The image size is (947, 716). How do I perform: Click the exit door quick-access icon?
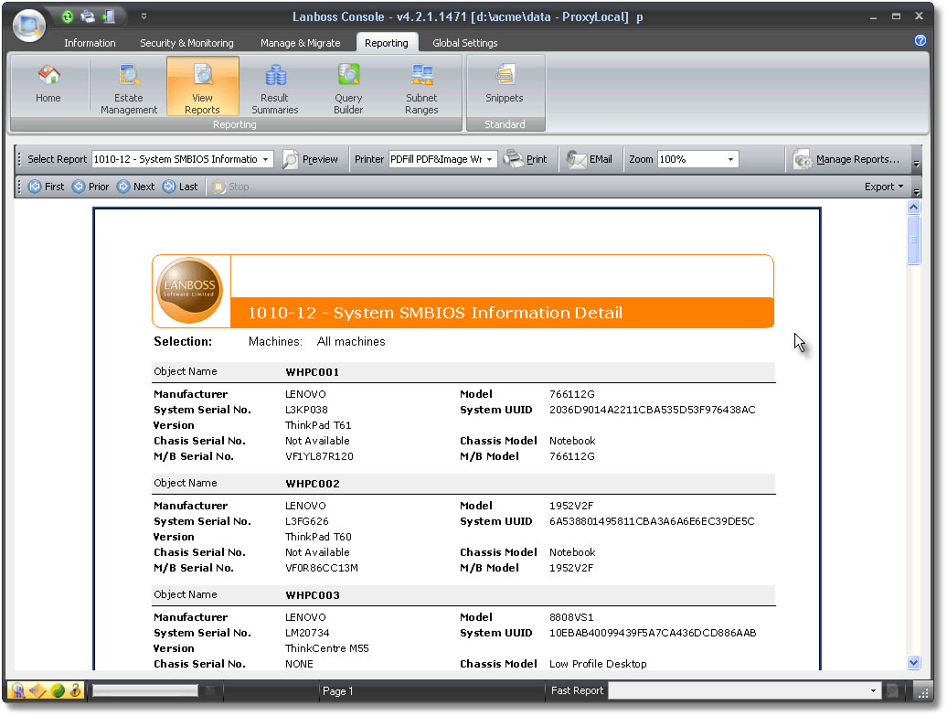109,17
